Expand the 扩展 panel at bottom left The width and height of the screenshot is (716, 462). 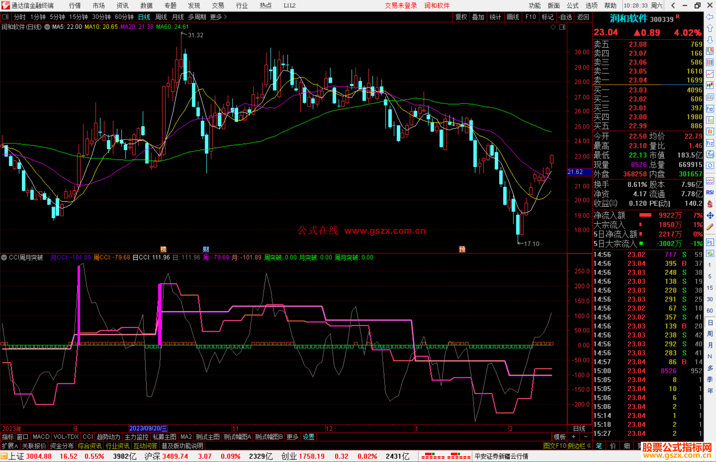point(10,446)
